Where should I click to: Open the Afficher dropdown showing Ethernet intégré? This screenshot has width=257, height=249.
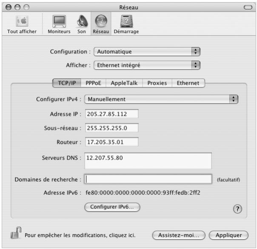point(147,65)
